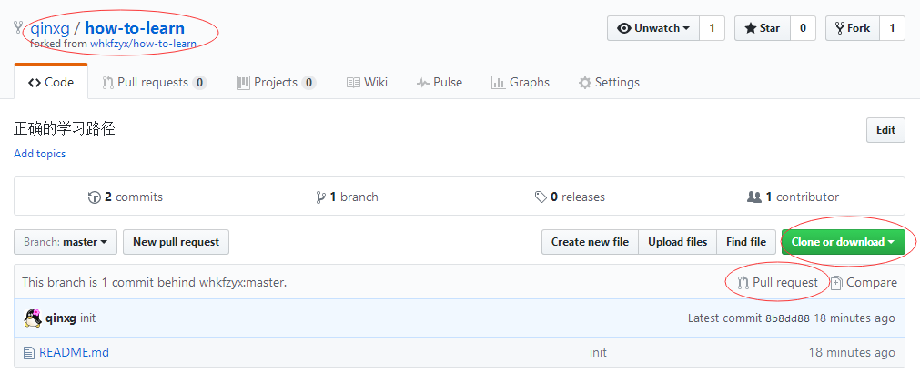Screen dimensions: 920x373
Task: Click the stargazers count 0
Action: [x=803, y=28]
